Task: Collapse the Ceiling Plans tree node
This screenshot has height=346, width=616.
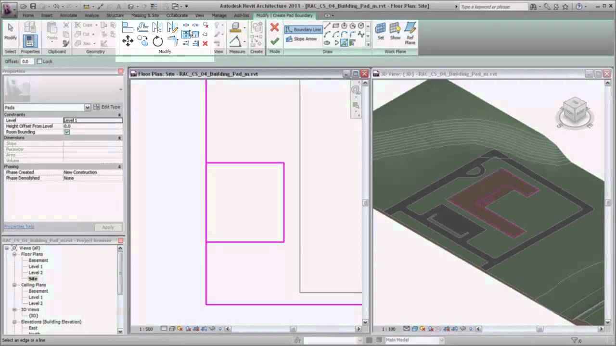Action: 14,285
